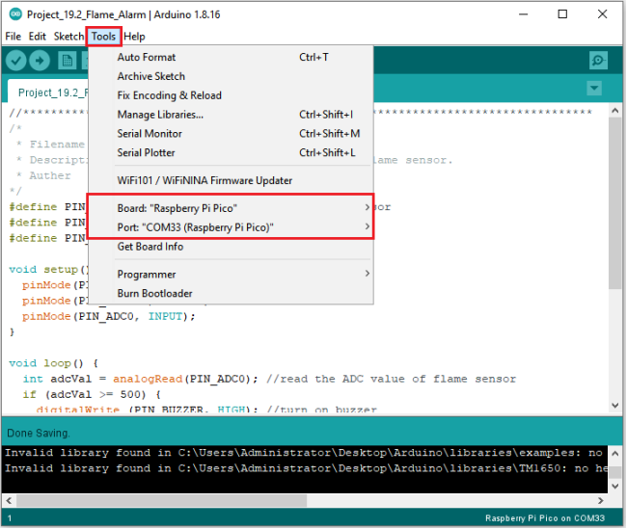Click Get Board Info
Viewport: 627px width, 529px height.
click(231, 247)
